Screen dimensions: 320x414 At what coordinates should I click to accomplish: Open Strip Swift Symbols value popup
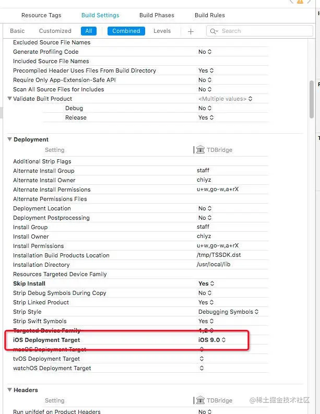(206, 321)
